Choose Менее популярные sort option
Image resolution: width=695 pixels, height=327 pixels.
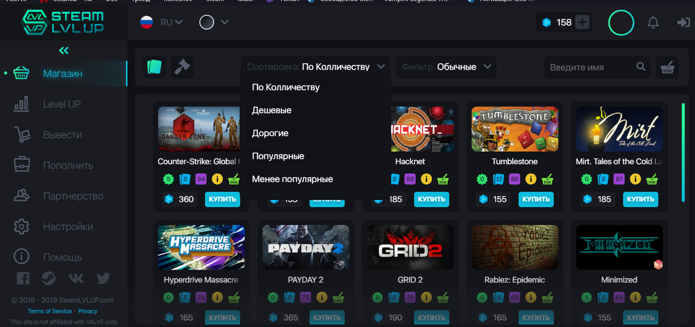pyautogui.click(x=315, y=179)
